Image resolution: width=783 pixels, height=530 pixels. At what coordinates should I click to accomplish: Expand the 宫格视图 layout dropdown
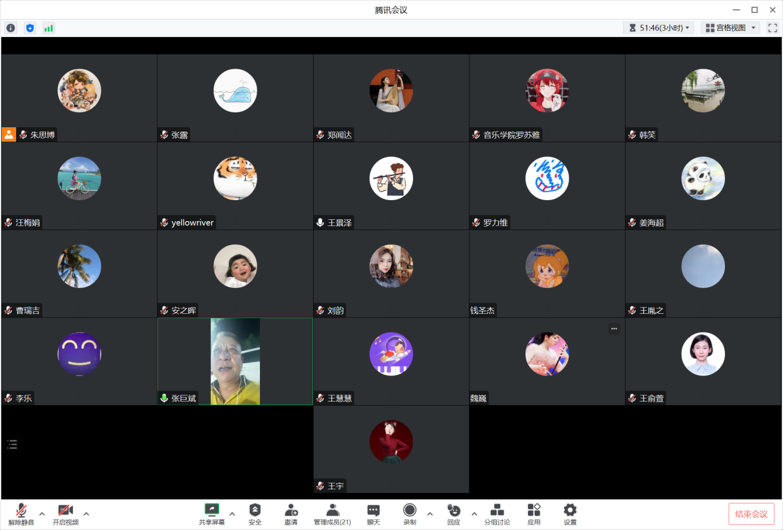pyautogui.click(x=732, y=28)
